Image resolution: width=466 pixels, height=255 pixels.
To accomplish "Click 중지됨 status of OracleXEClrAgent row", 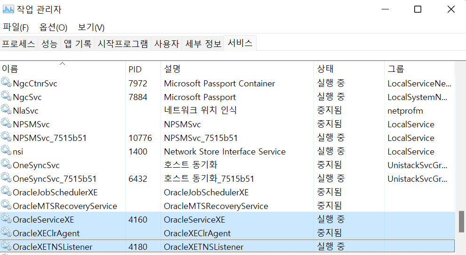I will pos(329,233).
